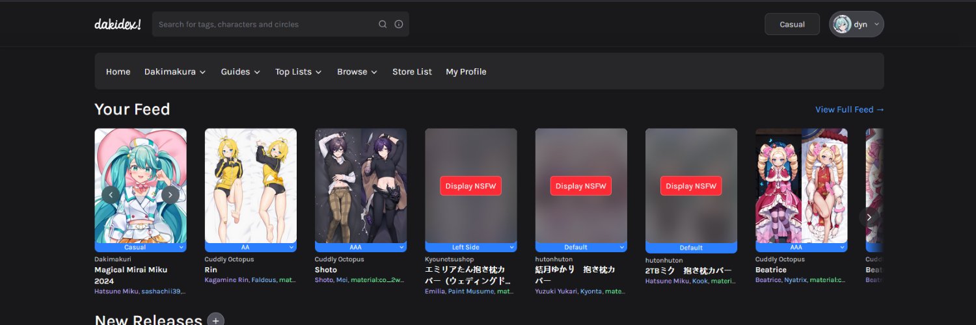Open AAA dropdown under Beatrice card
Screen dimensions: 976x325
pos(802,247)
